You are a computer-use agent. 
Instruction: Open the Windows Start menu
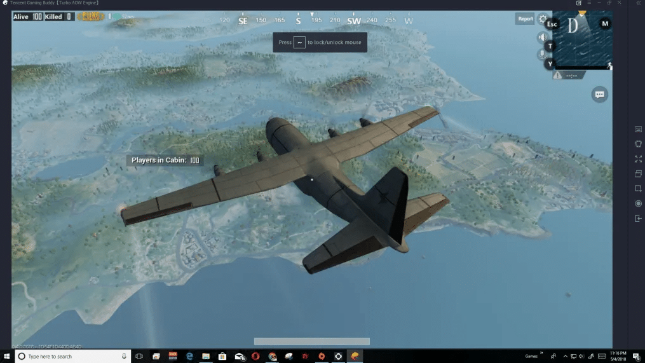6,356
